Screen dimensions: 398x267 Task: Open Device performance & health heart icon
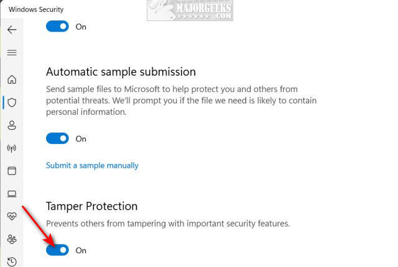click(x=12, y=216)
